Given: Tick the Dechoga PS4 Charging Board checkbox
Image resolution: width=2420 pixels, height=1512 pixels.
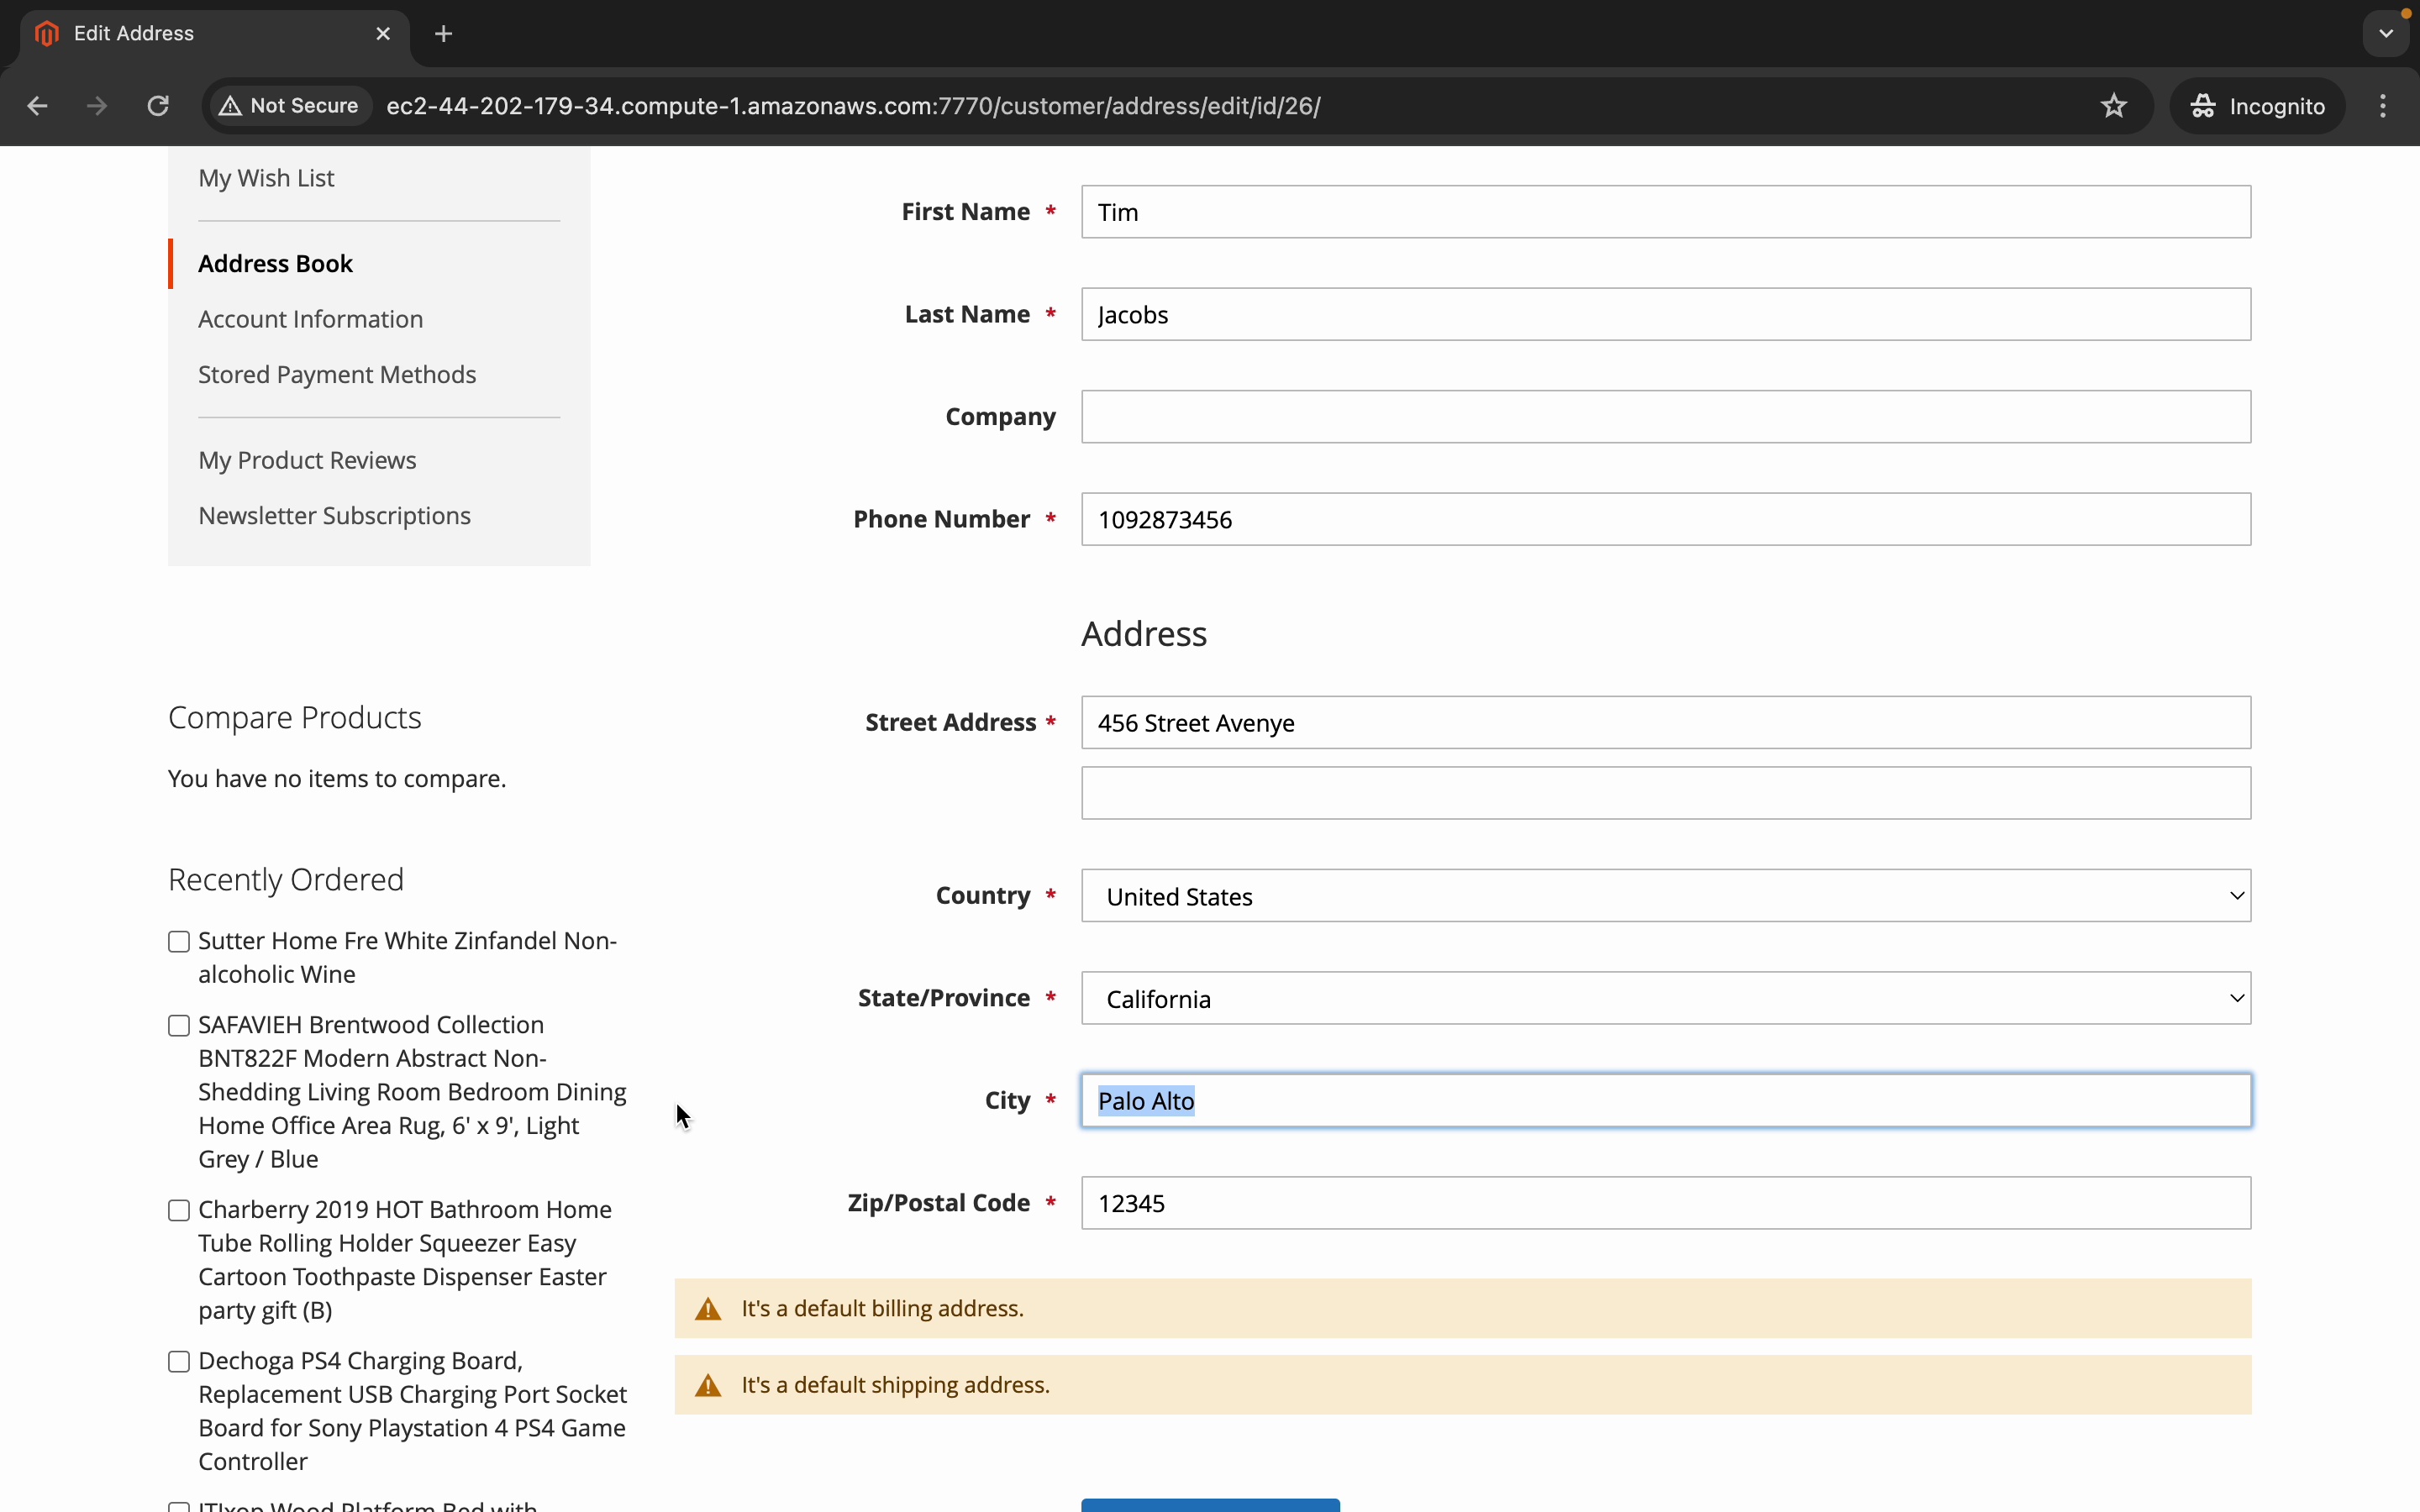Looking at the screenshot, I should pos(179,1362).
